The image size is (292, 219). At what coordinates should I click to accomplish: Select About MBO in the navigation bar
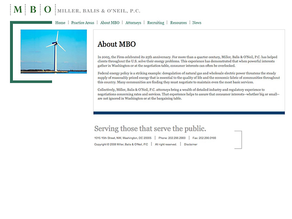pos(109,23)
